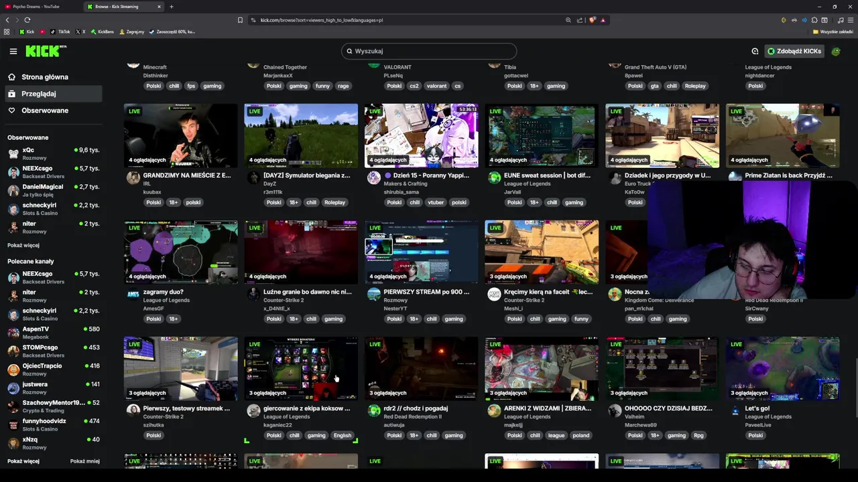
Task: Open the Let's go! stream title
Action: (757, 408)
